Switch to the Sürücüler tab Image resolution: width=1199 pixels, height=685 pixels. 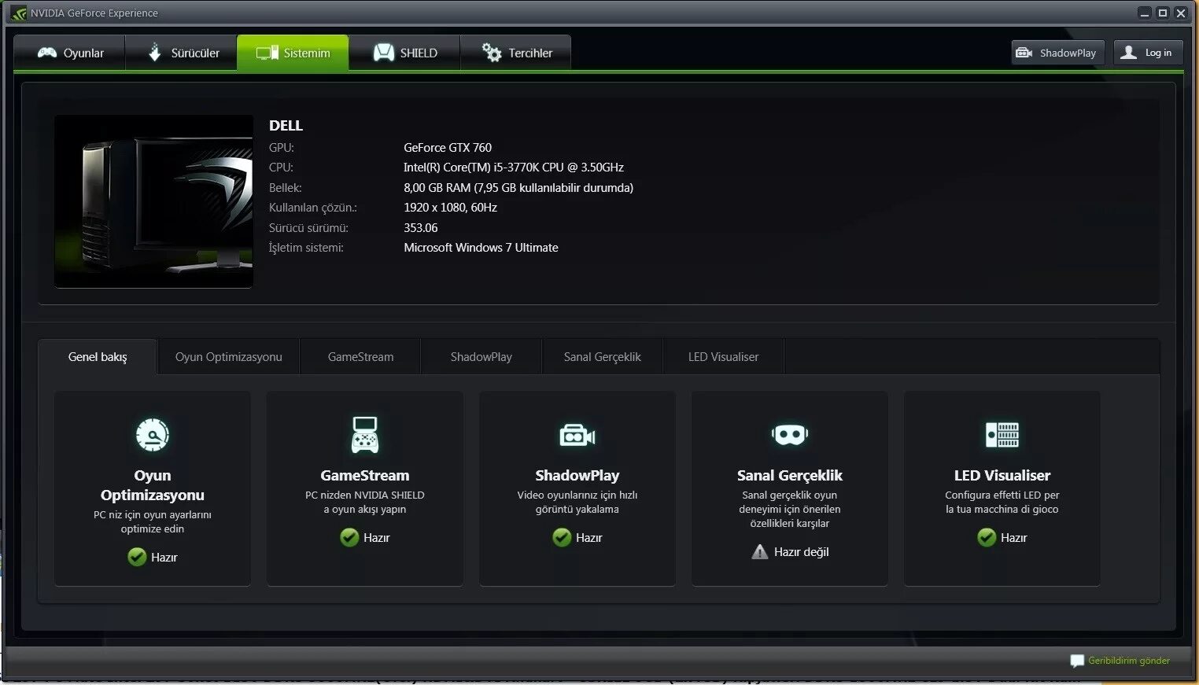pos(181,53)
